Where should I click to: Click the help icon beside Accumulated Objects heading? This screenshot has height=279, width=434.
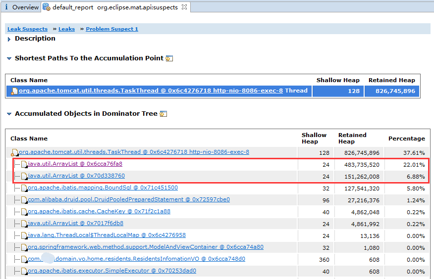click(x=163, y=114)
